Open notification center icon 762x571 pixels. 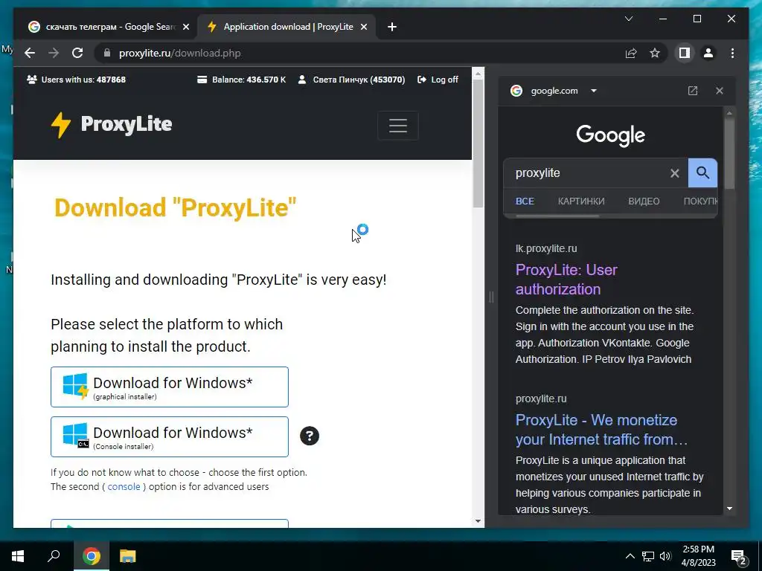pos(739,556)
